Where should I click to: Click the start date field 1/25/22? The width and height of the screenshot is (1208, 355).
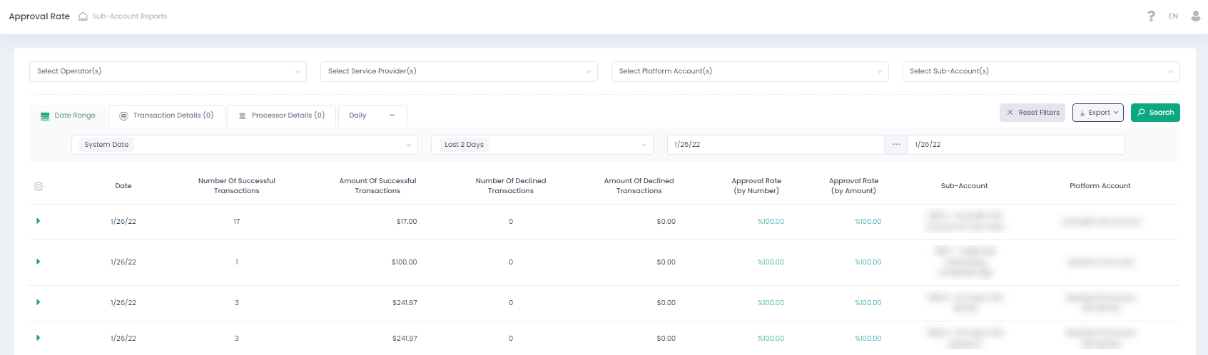click(x=775, y=145)
